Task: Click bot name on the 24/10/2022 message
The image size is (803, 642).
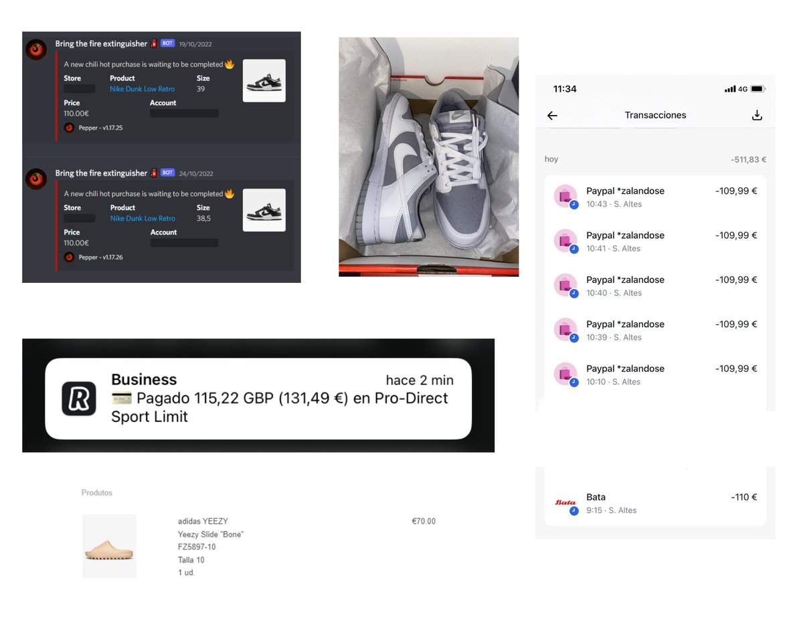Action: 101,173
